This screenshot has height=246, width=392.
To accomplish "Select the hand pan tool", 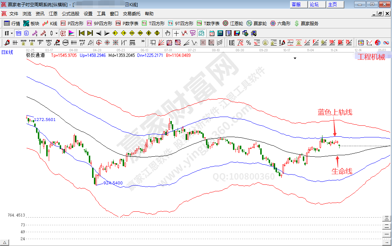I will click(168, 33).
